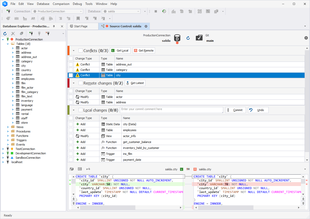Create a new connection in Database Explorer

pos(31,33)
